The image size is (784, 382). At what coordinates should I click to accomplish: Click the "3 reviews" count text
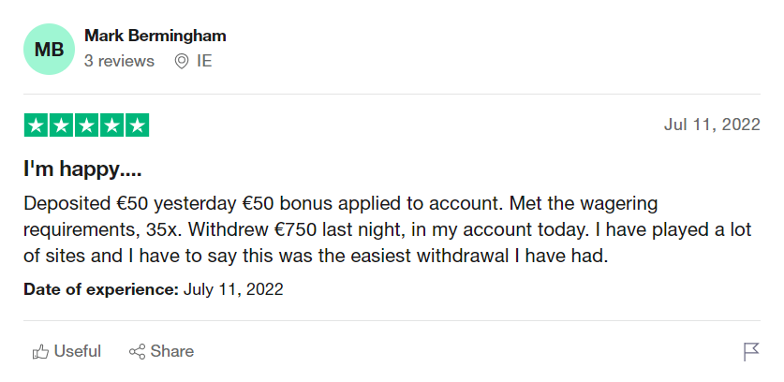tap(119, 61)
